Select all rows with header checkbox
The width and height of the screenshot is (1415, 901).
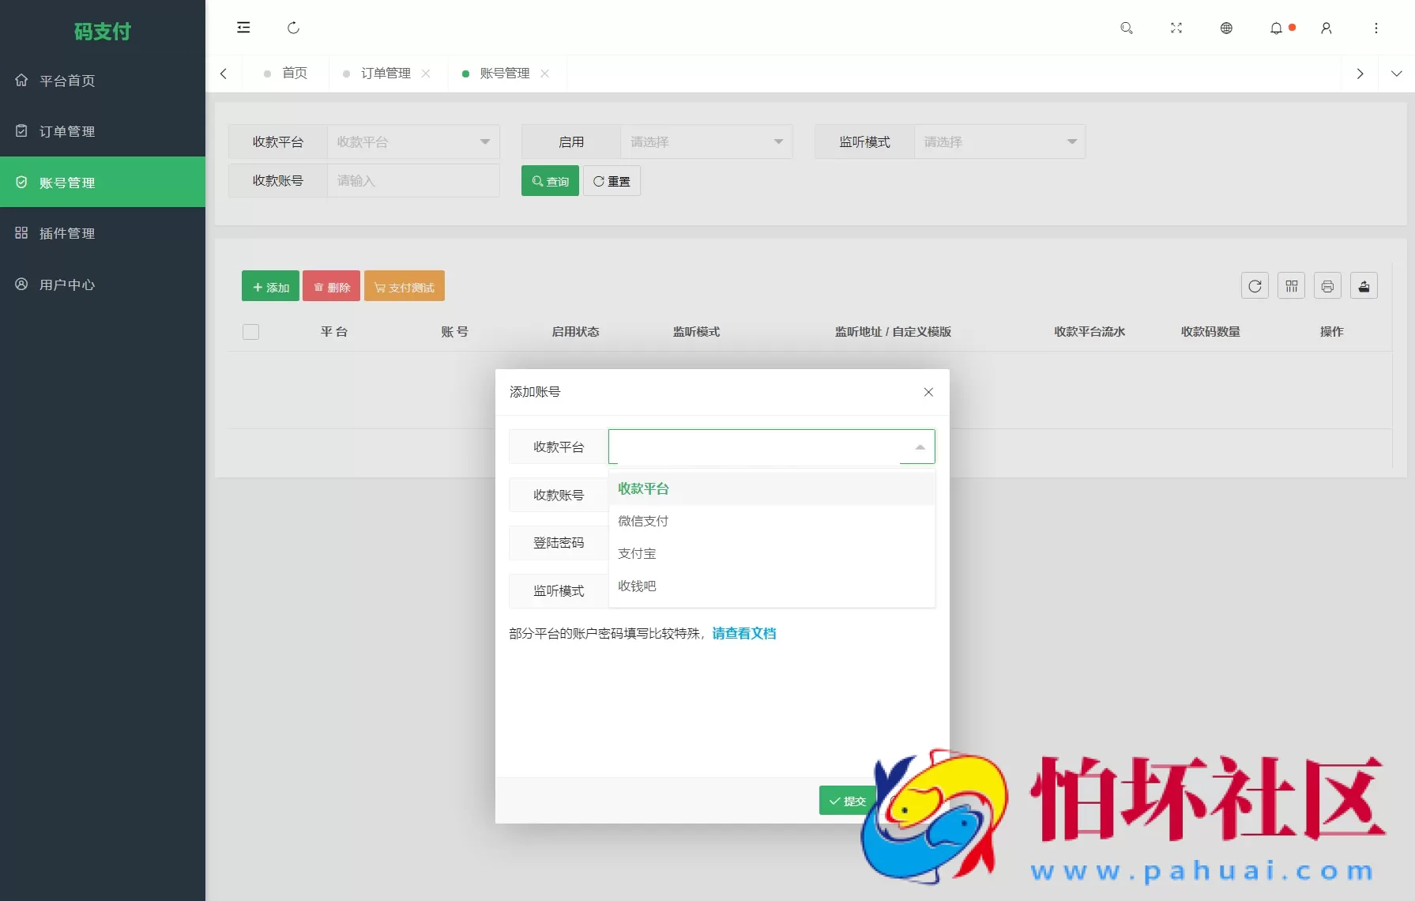click(x=250, y=331)
